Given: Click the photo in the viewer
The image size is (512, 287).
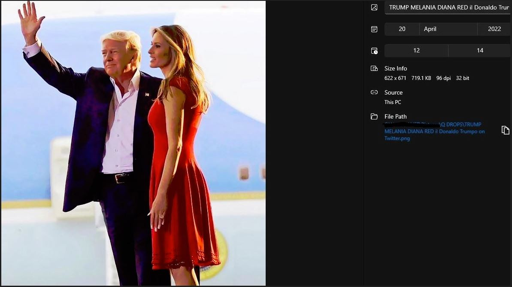Looking at the screenshot, I should (x=133, y=143).
